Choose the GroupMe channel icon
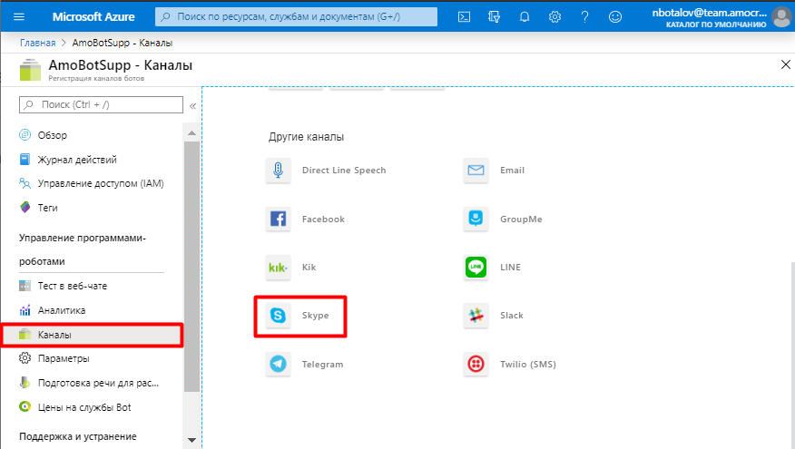The height and width of the screenshot is (449, 795). tap(476, 219)
